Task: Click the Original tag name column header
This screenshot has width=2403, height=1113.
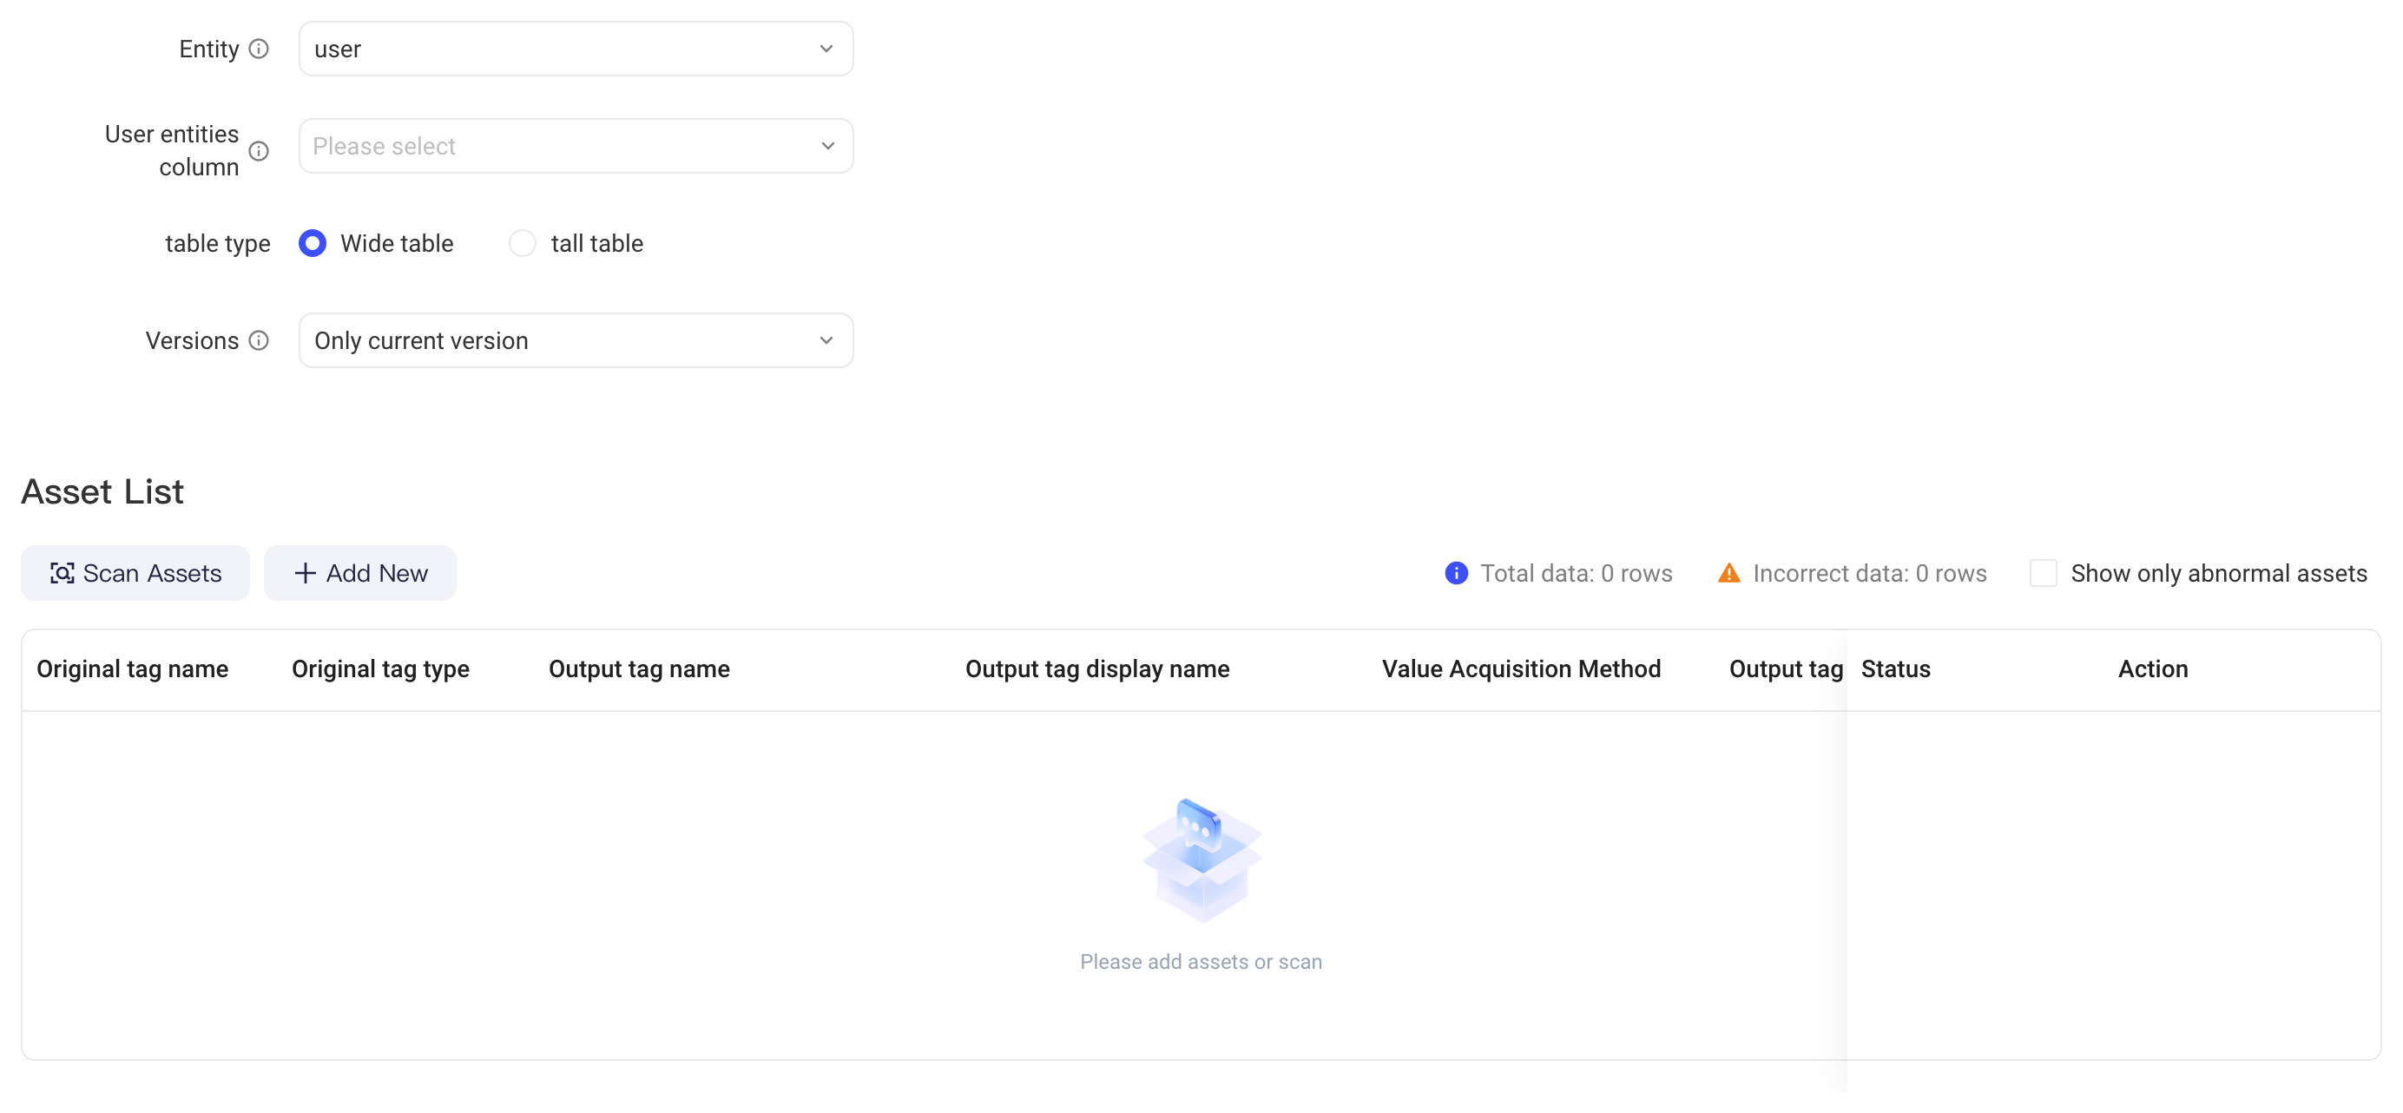Action: pyautogui.click(x=133, y=668)
